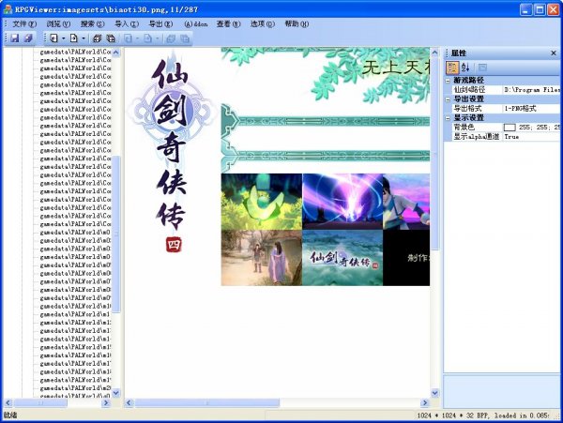Close the 属性 properties panel
Viewport: 563px width, 423px height.
coord(554,53)
